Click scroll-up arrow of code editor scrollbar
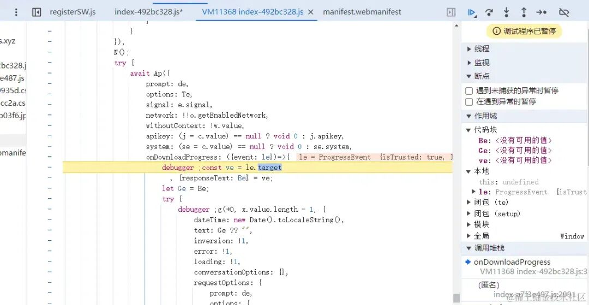The width and height of the screenshot is (589, 305). point(456,26)
